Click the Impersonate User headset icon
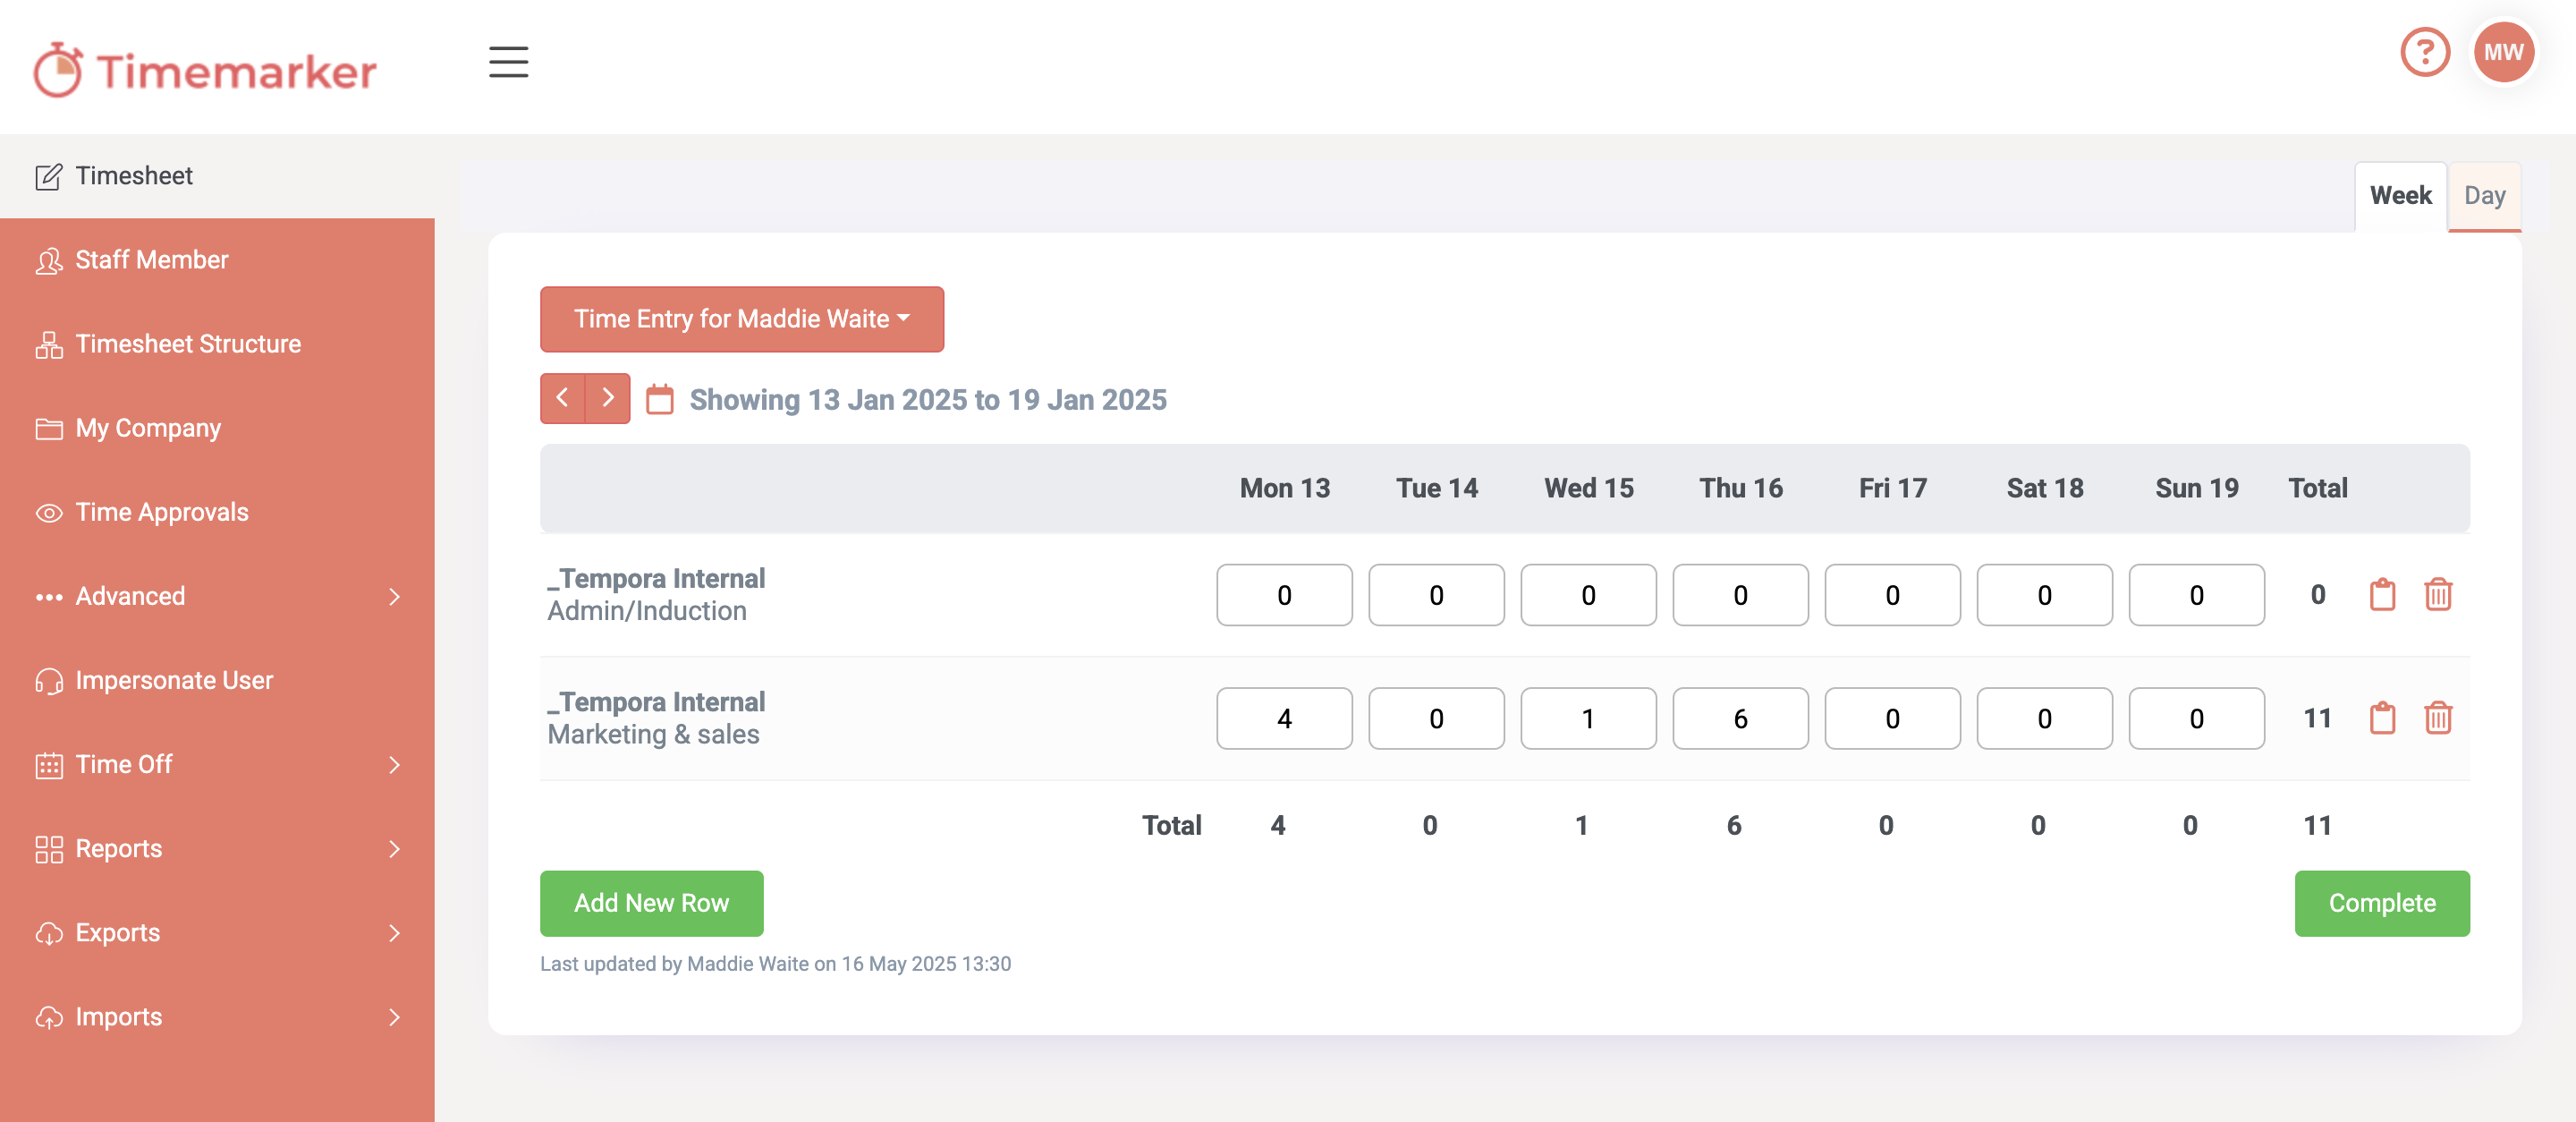This screenshot has width=2576, height=1122. [49, 681]
